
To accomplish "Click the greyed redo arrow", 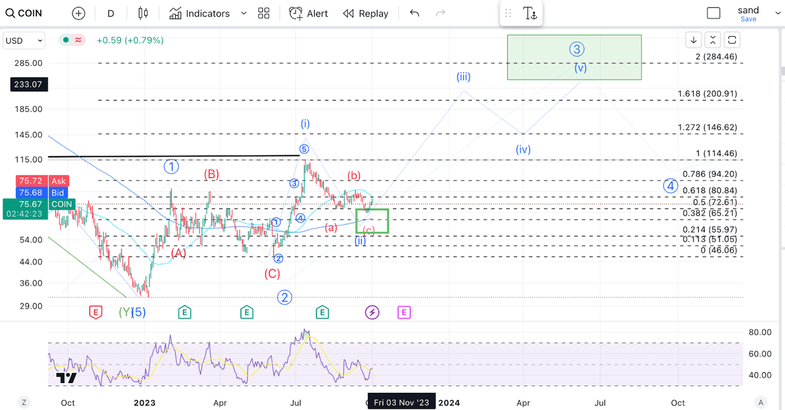I will [x=440, y=13].
